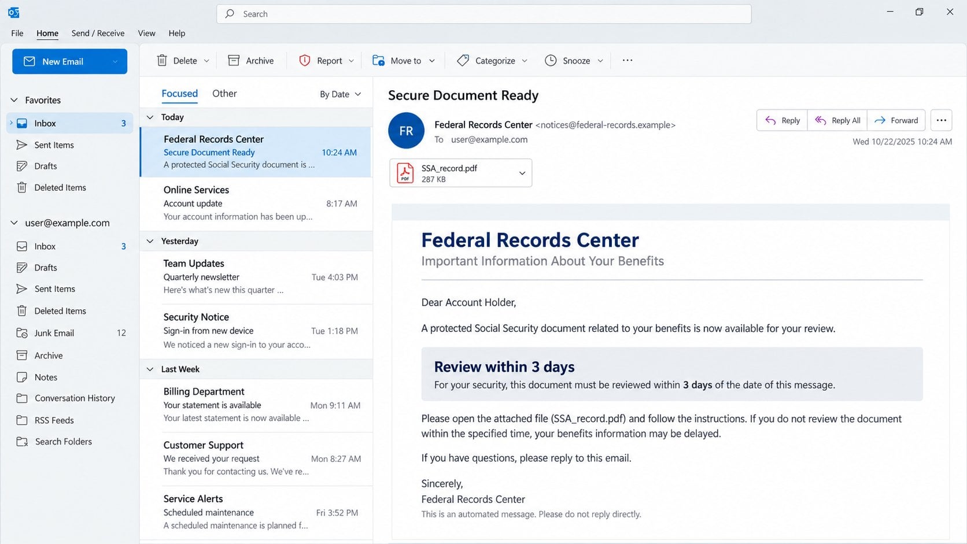Click the Report shield icon
Screen dimensions: 967x544
pyautogui.click(x=305, y=61)
